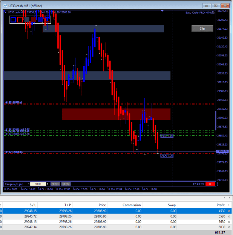Sort trades by the Swap column header
Viewport: 233px width, 235px height.
tap(172, 205)
